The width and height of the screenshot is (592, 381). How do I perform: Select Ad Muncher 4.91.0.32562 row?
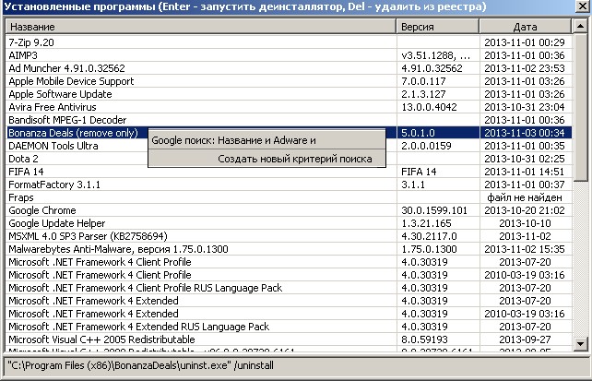coord(289,68)
